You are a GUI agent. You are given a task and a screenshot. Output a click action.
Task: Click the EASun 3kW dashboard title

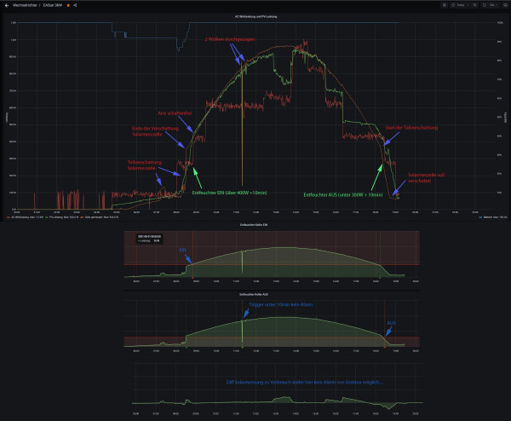[x=54, y=5]
